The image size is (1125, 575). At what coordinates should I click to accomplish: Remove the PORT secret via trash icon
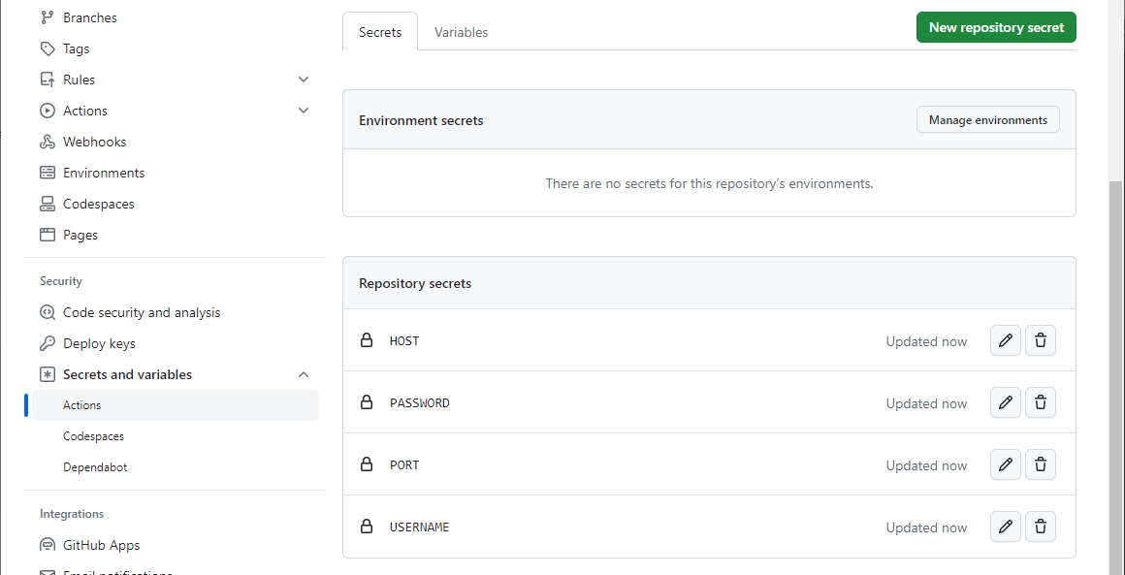click(1041, 464)
